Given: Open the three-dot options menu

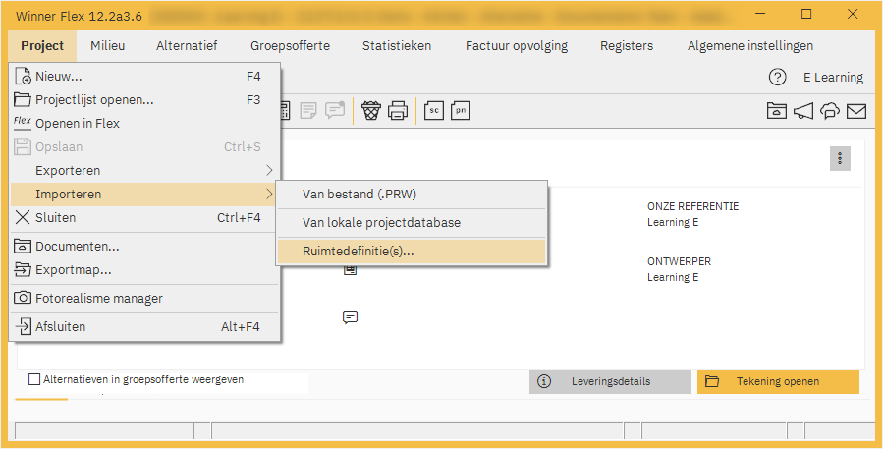Looking at the screenshot, I should tap(840, 158).
